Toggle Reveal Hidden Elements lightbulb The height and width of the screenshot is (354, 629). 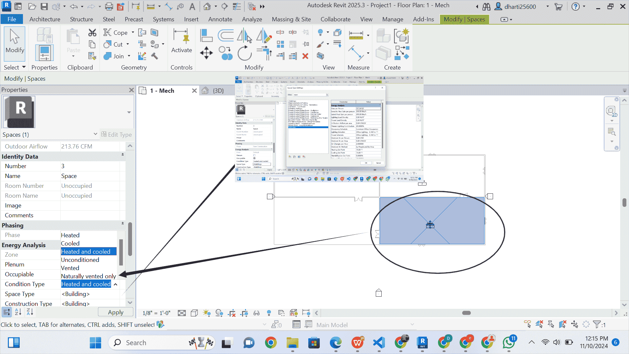tap(269, 313)
